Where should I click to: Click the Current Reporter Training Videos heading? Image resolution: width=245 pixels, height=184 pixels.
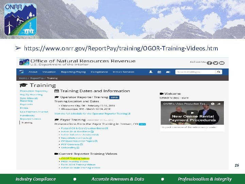(88, 154)
